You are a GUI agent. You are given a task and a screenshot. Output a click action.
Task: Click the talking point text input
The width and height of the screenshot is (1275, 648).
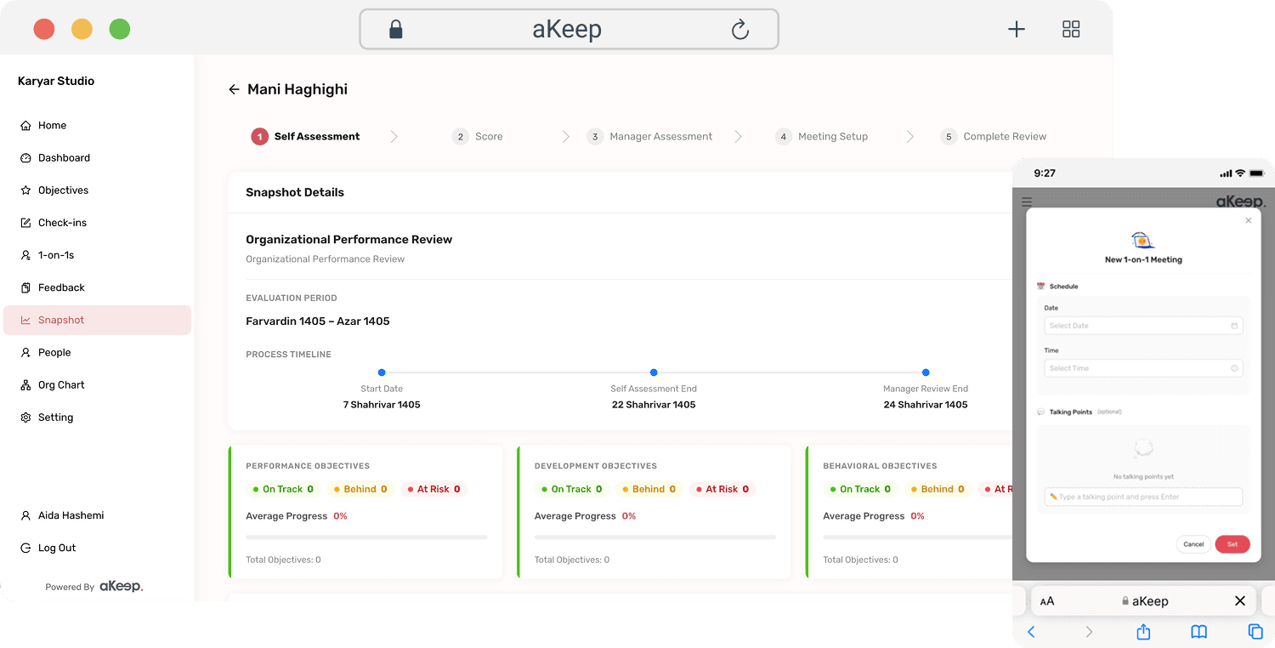point(1143,497)
